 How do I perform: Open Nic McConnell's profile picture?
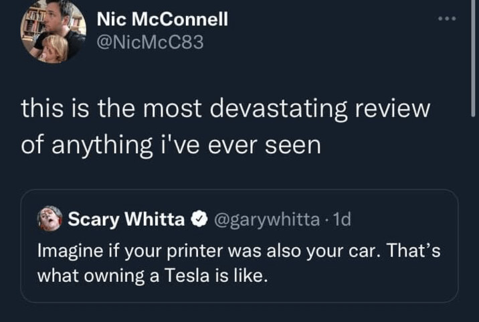53,31
